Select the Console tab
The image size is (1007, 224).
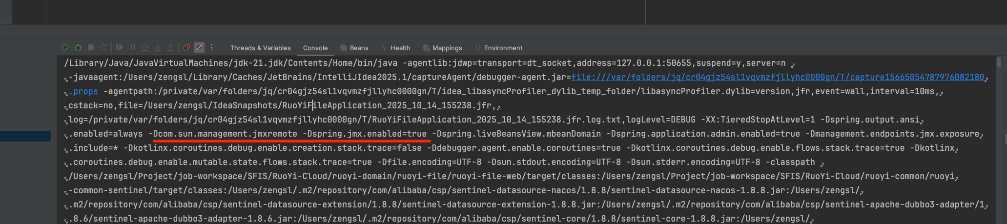click(x=315, y=48)
